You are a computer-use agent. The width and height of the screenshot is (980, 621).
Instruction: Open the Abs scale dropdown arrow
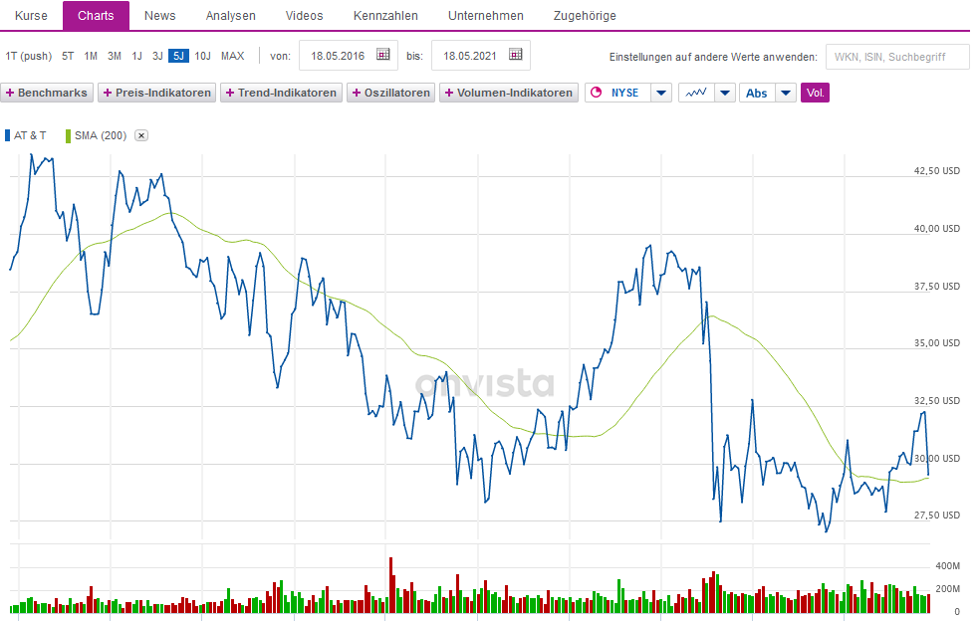point(786,93)
